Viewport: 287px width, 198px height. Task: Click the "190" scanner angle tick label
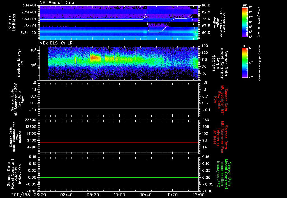click(x=205, y=46)
